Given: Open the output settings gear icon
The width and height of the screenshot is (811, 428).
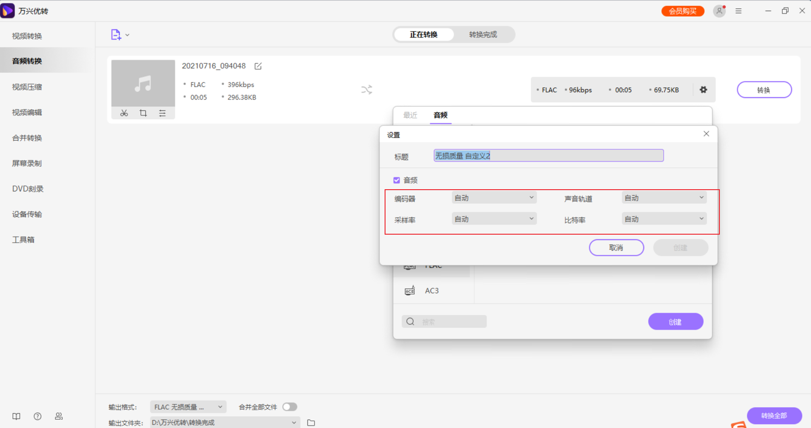Looking at the screenshot, I should coord(703,90).
